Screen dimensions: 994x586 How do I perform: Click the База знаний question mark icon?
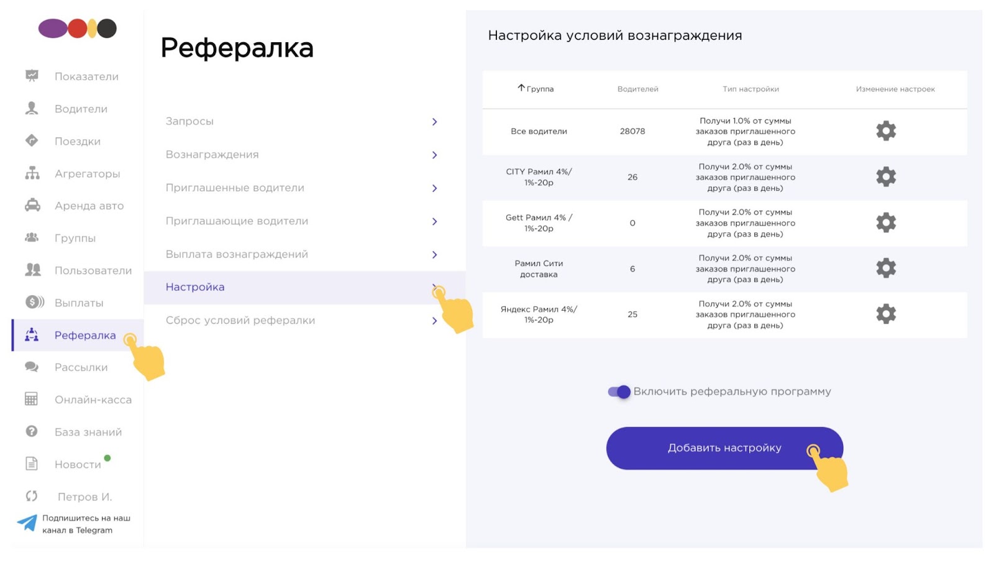(32, 431)
